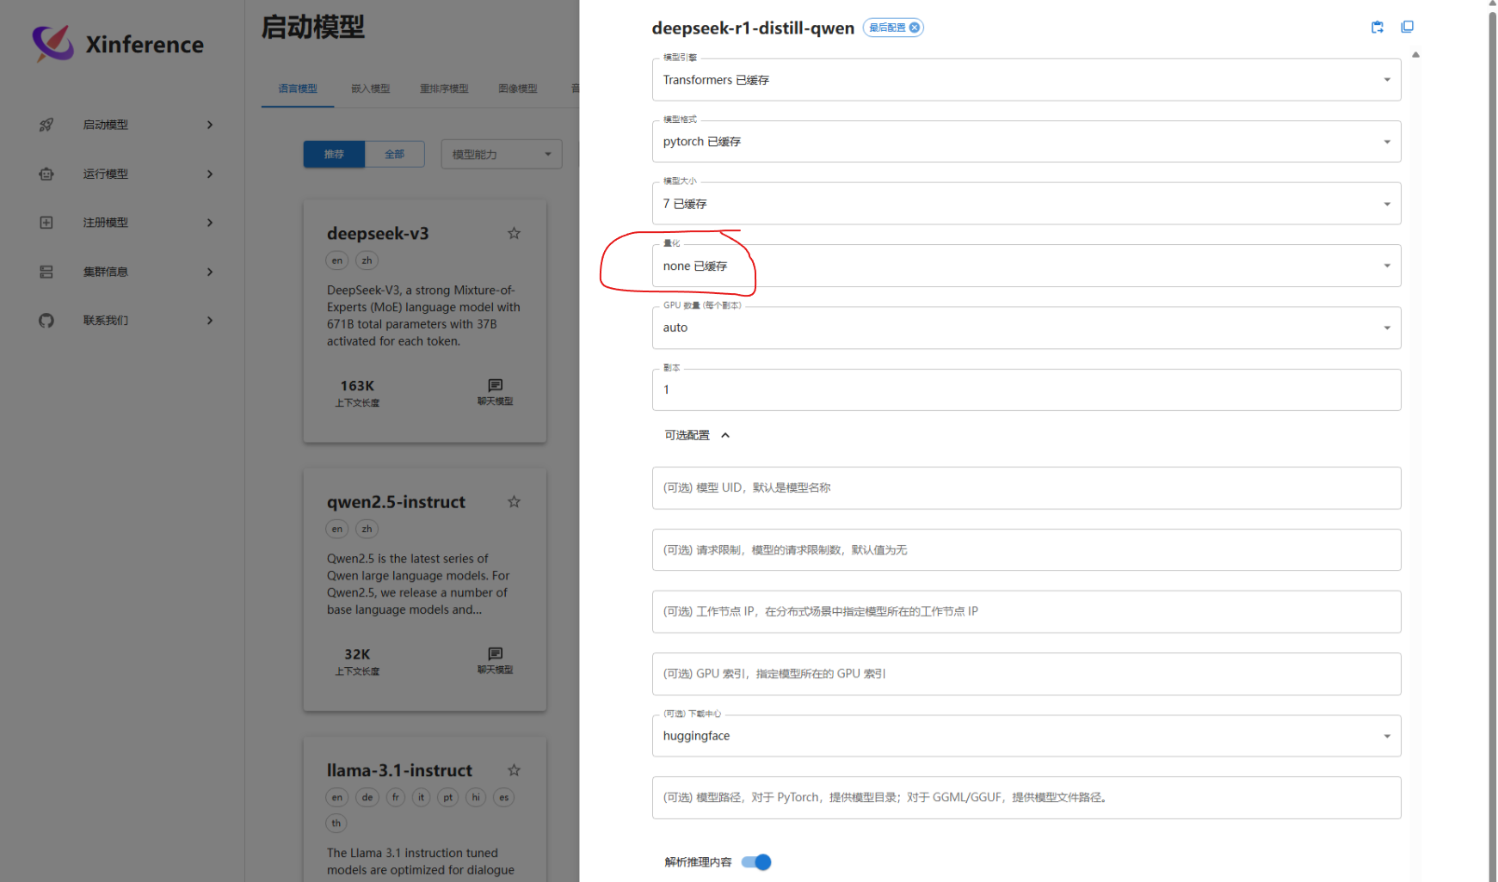Expand the 启动模型 sidebar chevron
Viewport: 1498px width, 882px height.
coord(210,125)
